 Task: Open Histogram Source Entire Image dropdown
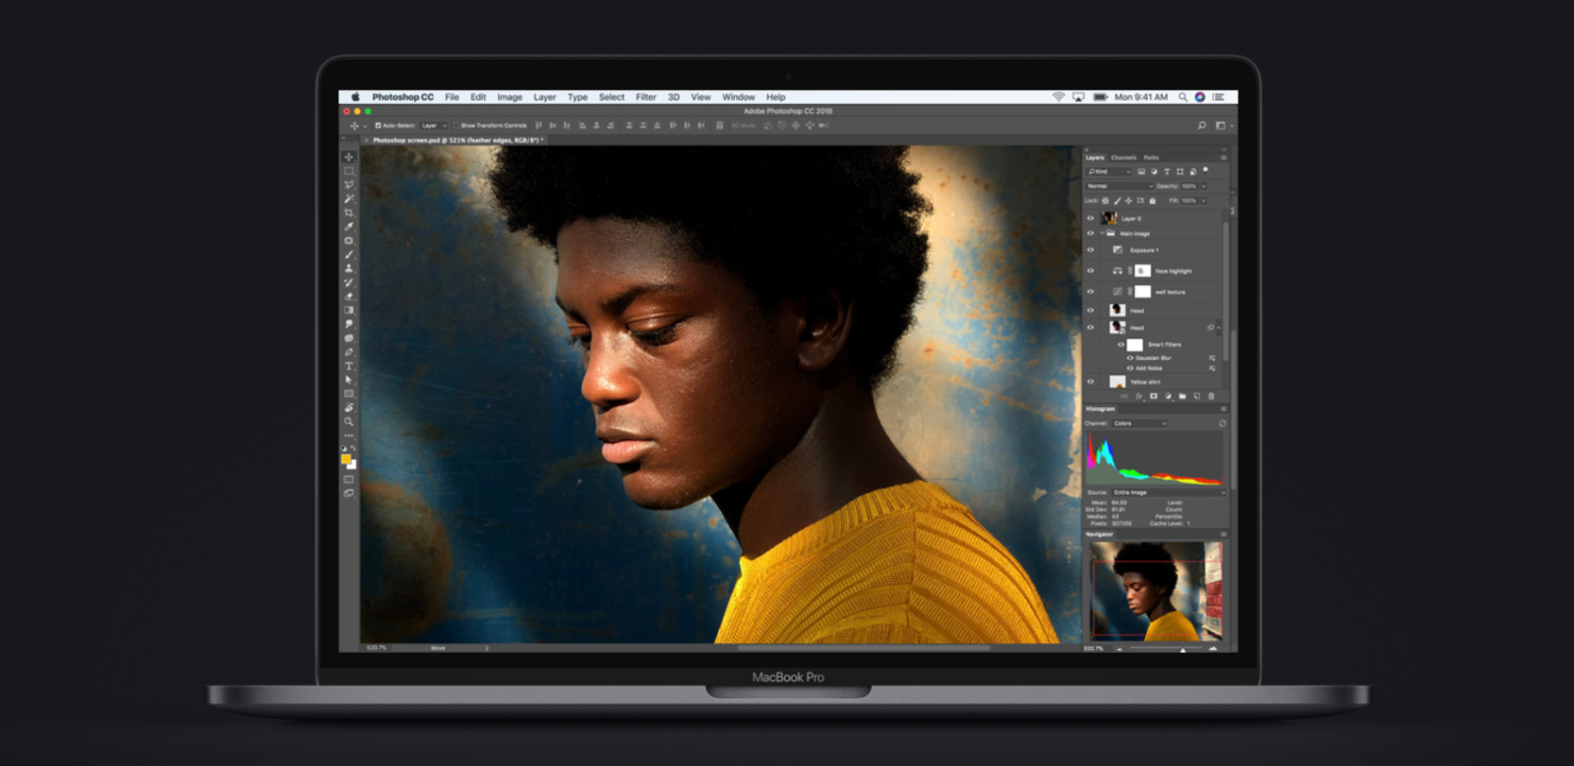1170,492
